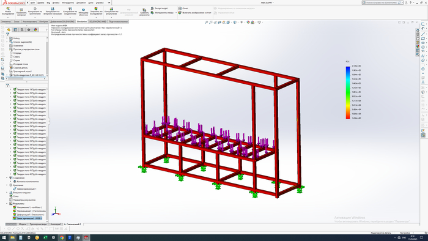Open Сравнить результаты comparison tool
The height and width of the screenshot is (241, 428).
(144, 12)
